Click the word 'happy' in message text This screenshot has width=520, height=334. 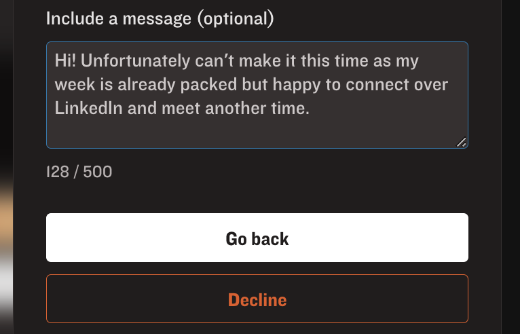coord(297,85)
